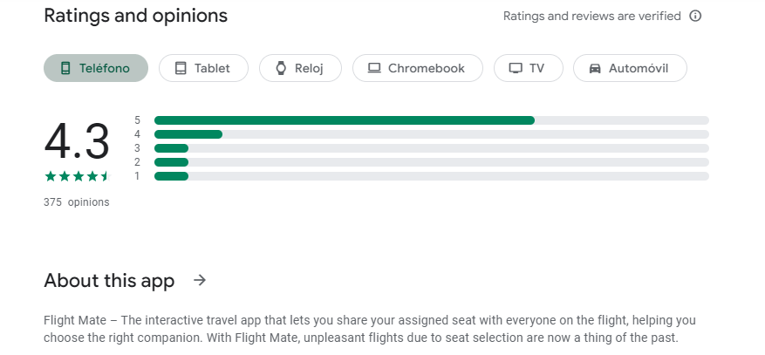Choose the Automóvil filter chip
Viewport: 765px width, 355px height.
point(630,68)
